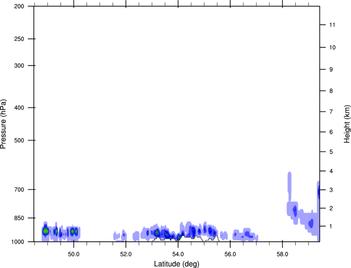The height and width of the screenshot is (268, 351).
Task: Click the 4 km height label
Action: point(331,171)
